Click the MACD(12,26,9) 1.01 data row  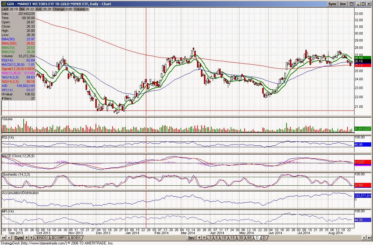18,65
